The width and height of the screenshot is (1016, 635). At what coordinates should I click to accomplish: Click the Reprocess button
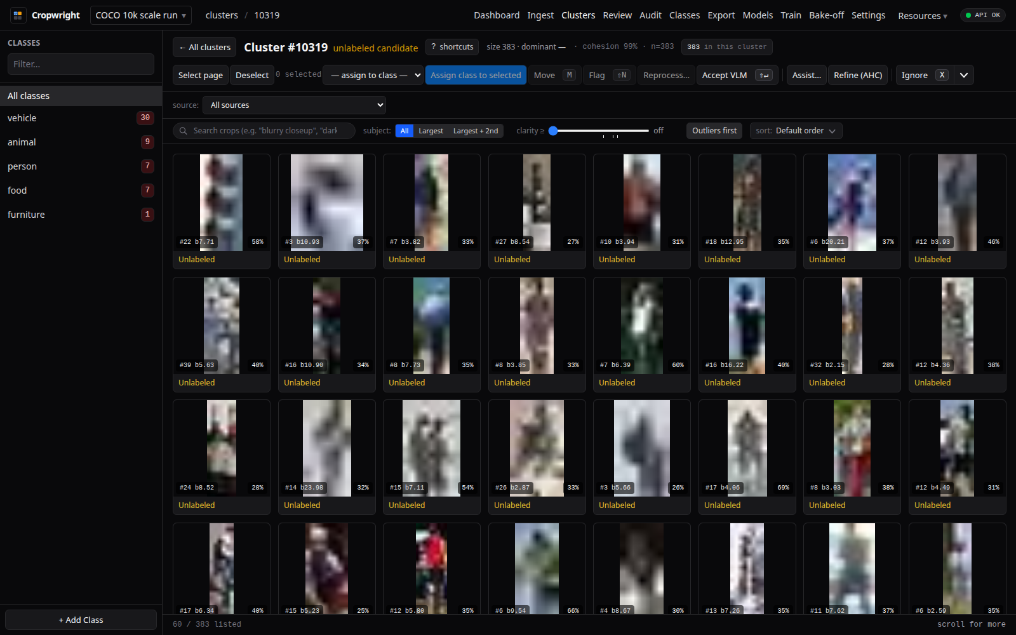pos(666,75)
